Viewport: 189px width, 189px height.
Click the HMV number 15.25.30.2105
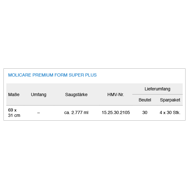(x=116, y=112)
